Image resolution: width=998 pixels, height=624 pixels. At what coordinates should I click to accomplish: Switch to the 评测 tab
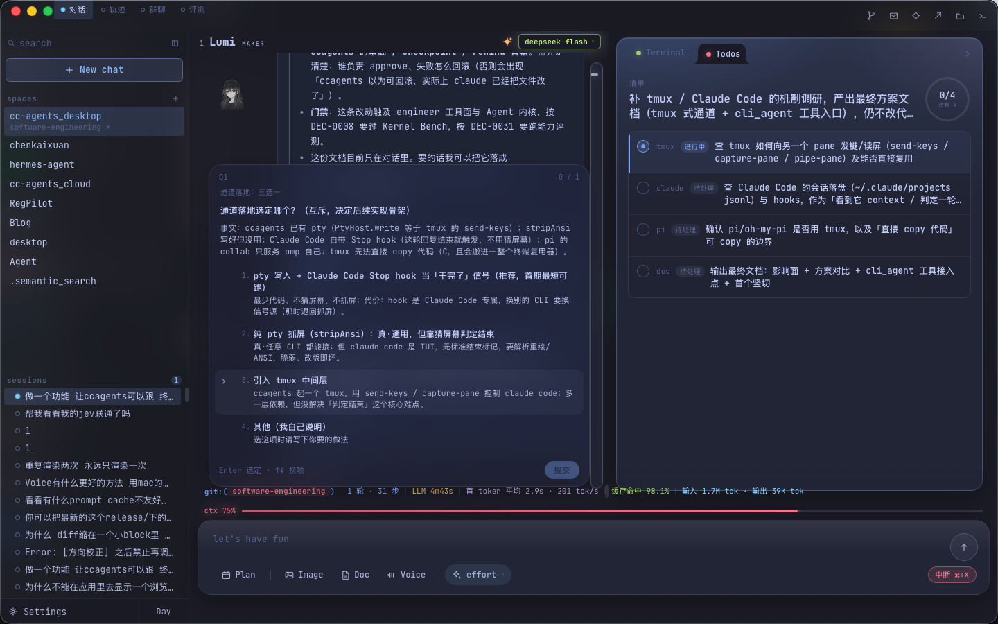[x=193, y=10]
